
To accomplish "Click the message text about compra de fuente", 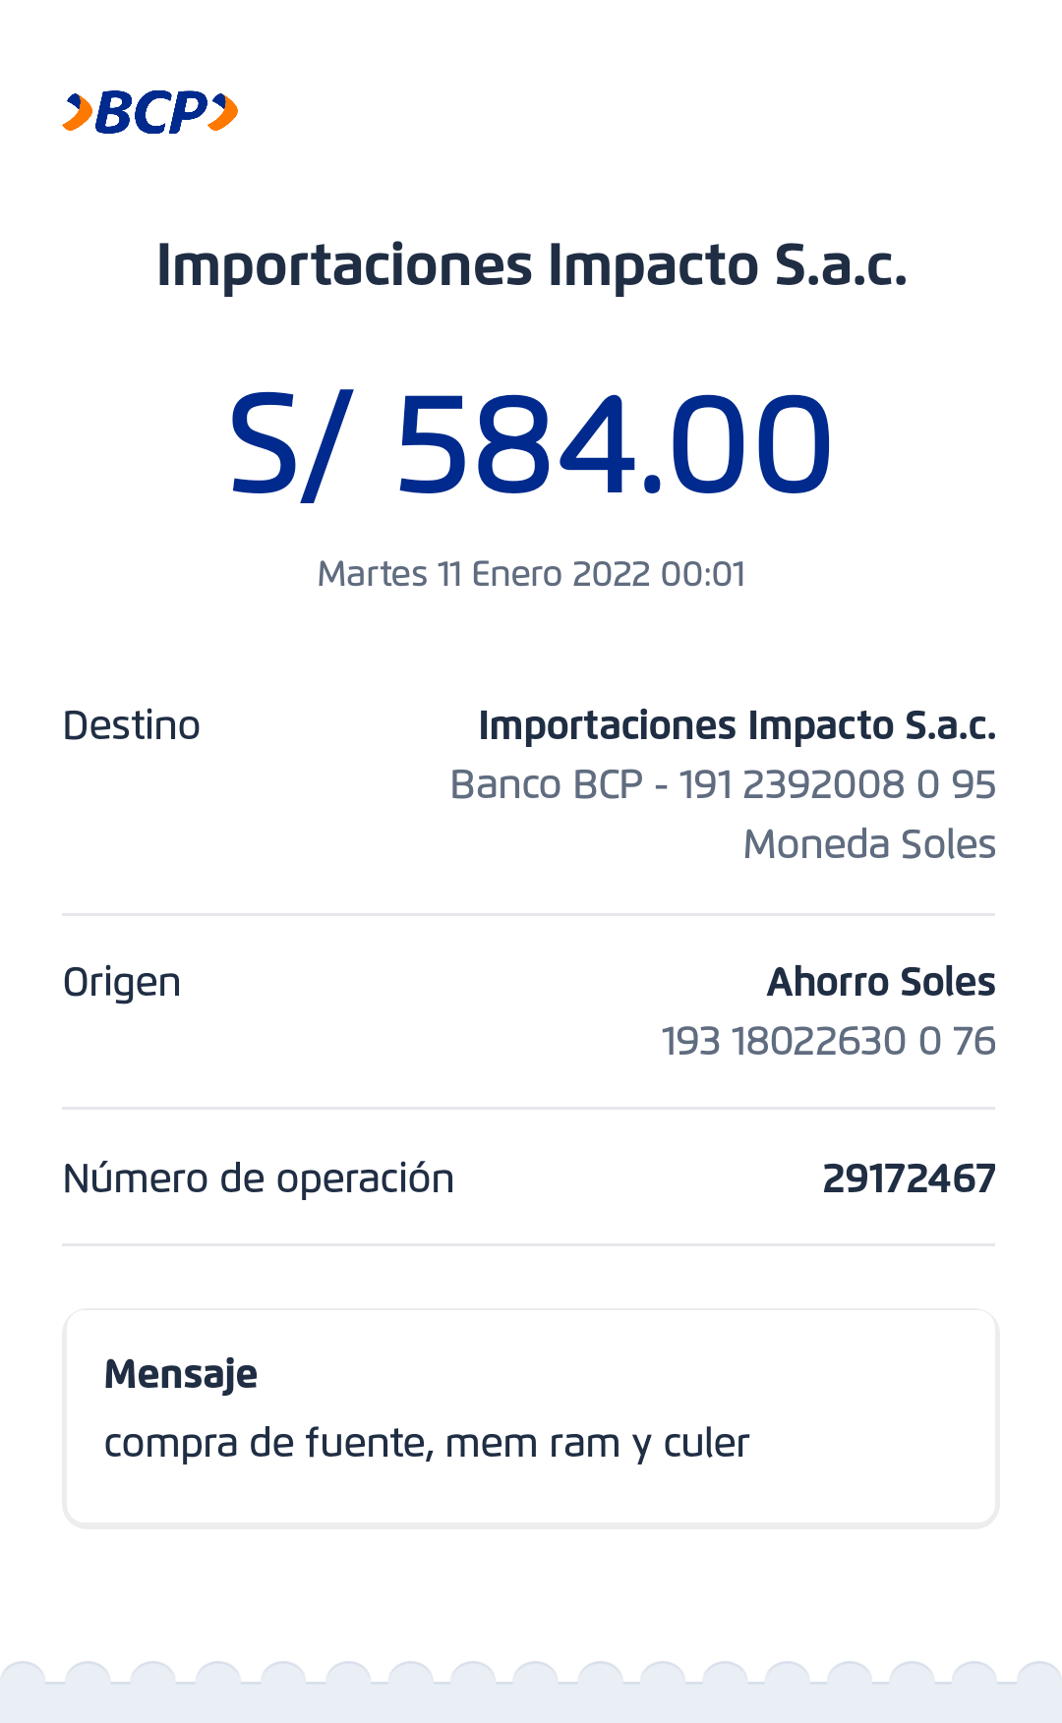I will point(427,1444).
